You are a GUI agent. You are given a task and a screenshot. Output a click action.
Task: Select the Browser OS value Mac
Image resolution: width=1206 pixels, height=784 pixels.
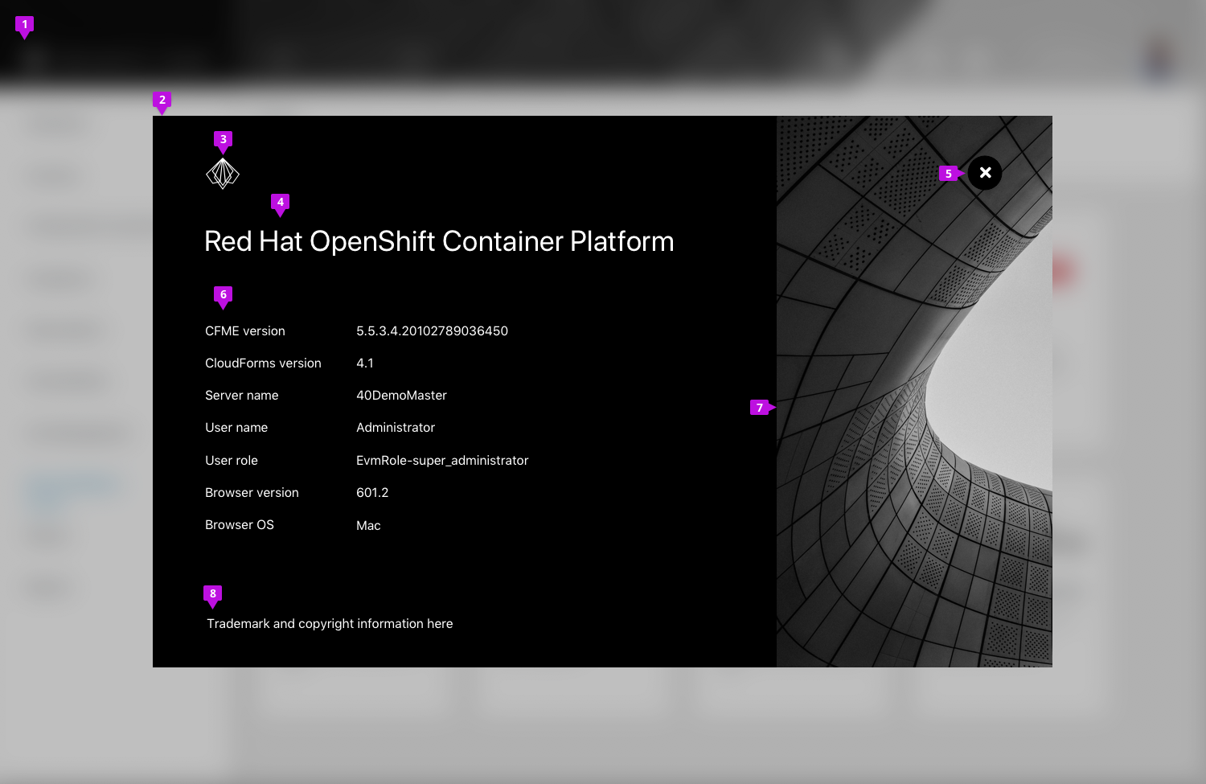368,526
